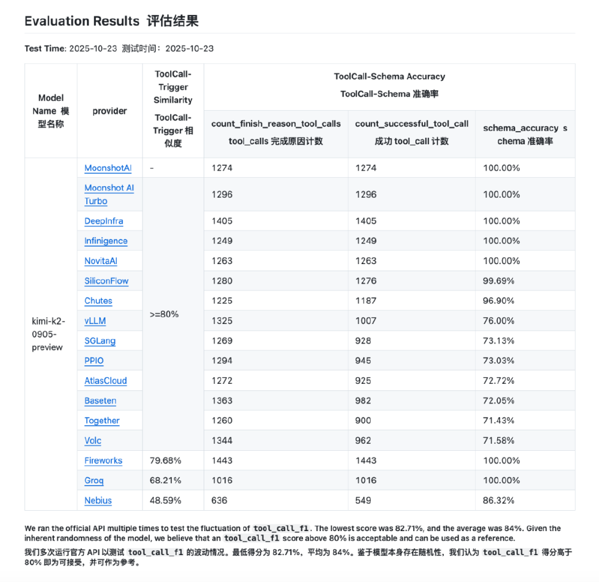Viewport: 599px width, 582px height.
Task: Open the Fireworks provider link
Action: tap(104, 460)
